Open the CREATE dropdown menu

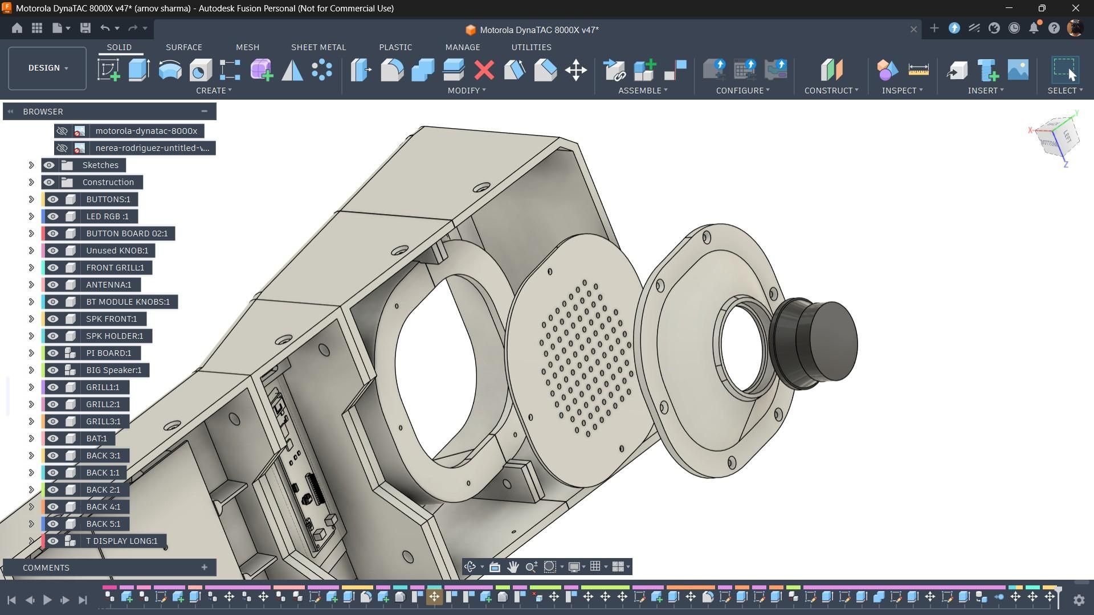pos(214,91)
